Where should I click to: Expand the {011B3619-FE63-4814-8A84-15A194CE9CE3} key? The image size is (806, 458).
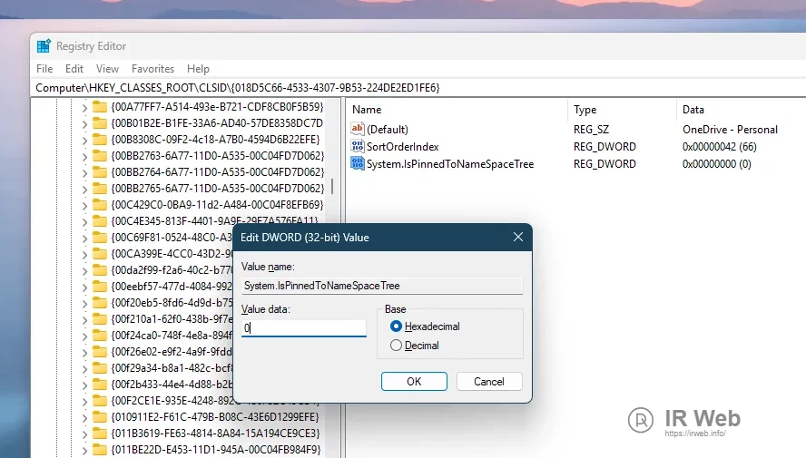pyautogui.click(x=84, y=433)
